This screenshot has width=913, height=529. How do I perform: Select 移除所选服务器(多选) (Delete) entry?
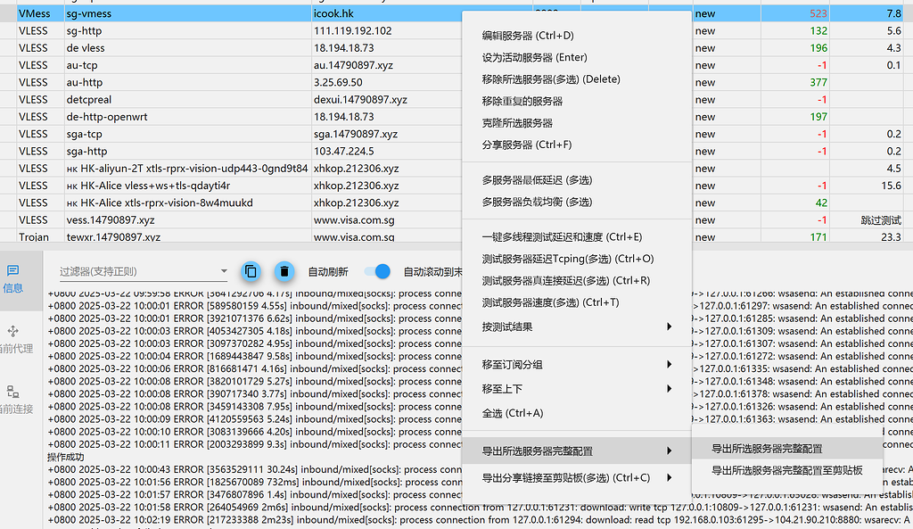[x=577, y=79]
